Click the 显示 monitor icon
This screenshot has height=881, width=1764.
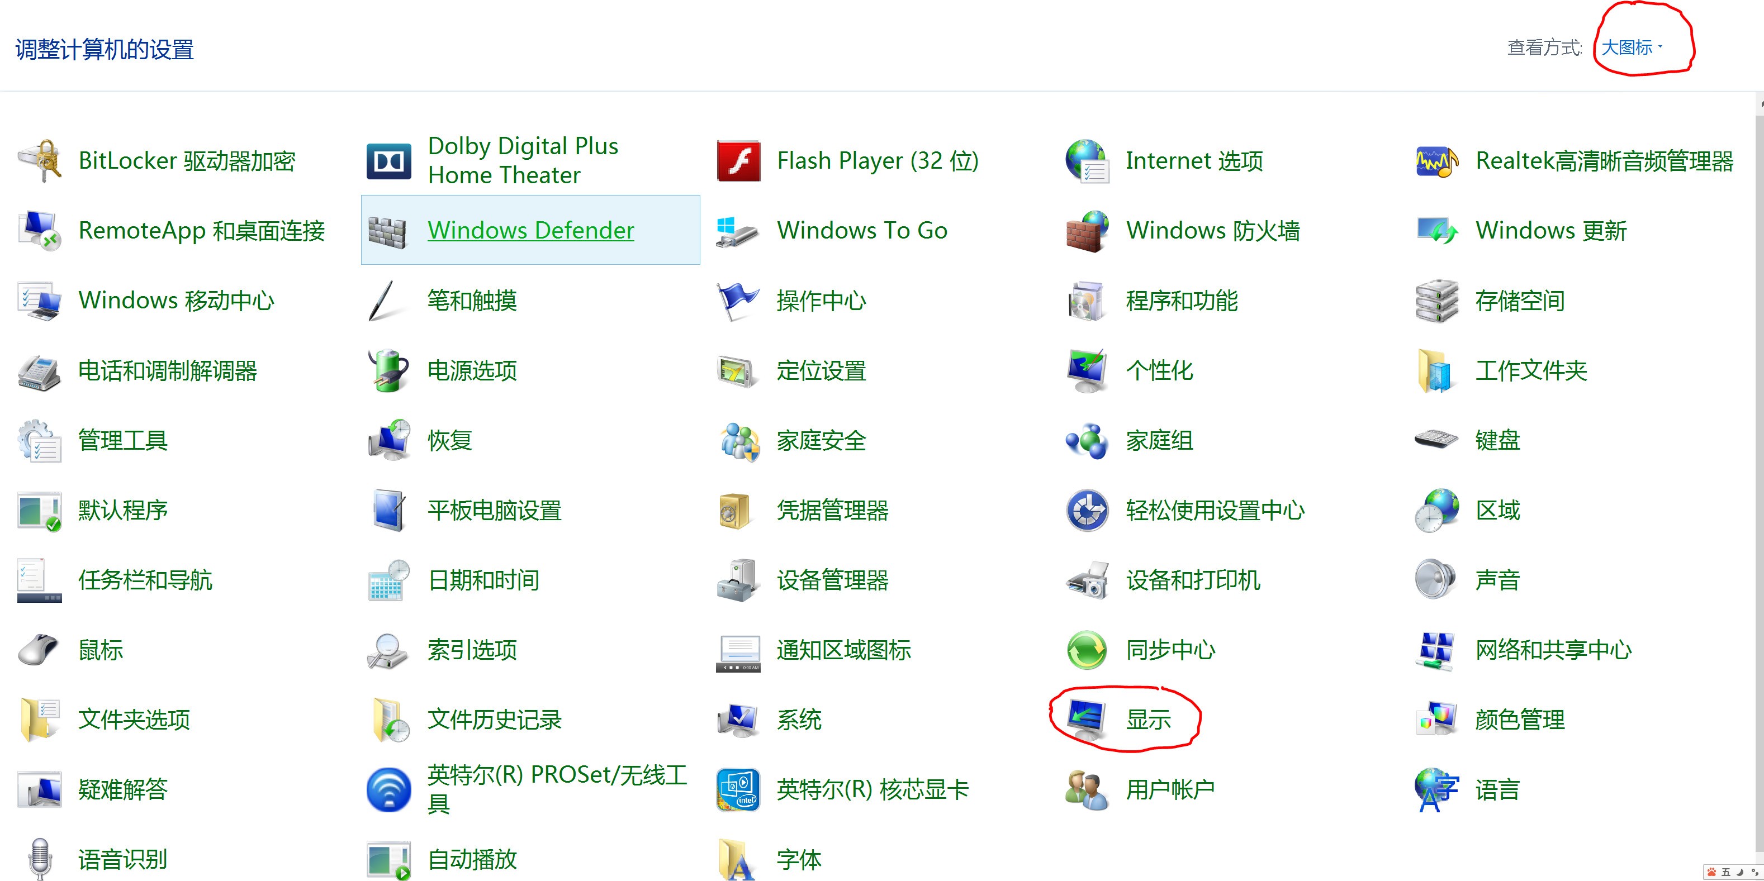(1088, 720)
